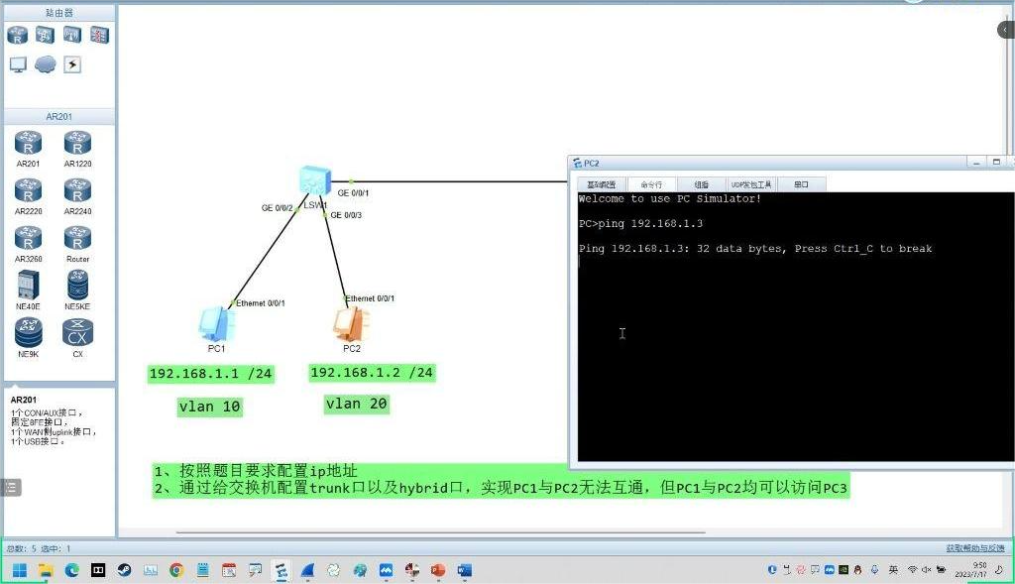Click the canvas horizontal scrollbar
Image resolution: width=1015 pixels, height=584 pixels.
click(440, 532)
